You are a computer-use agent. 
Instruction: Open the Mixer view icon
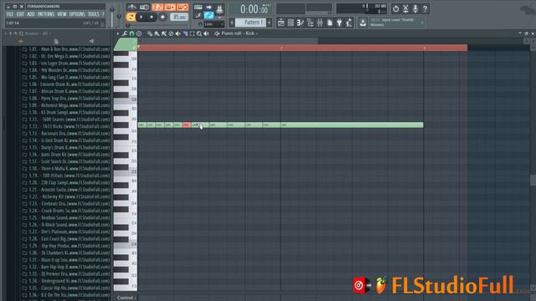(x=320, y=23)
